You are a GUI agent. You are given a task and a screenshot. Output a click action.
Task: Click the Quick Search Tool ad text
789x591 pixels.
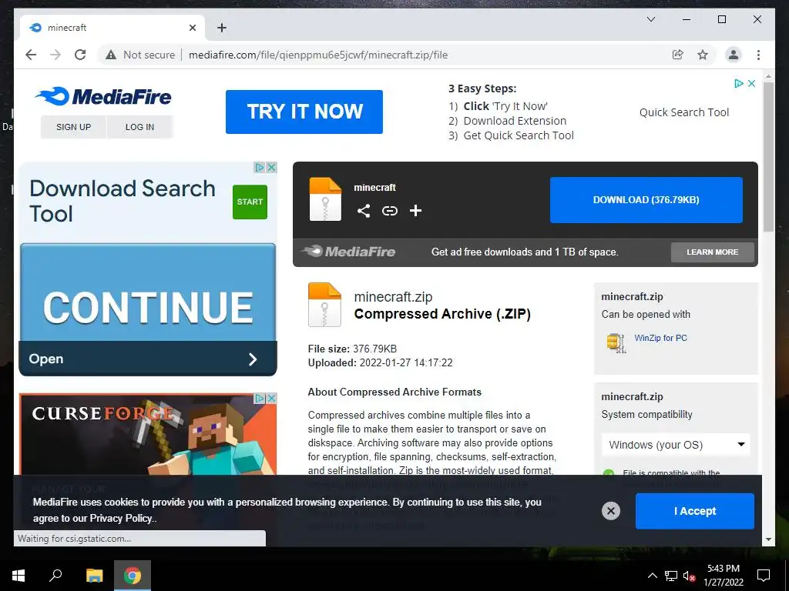[x=684, y=112]
